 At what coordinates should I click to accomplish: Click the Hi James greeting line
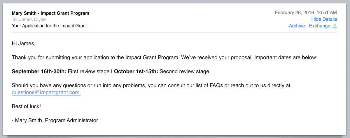coord(23,43)
